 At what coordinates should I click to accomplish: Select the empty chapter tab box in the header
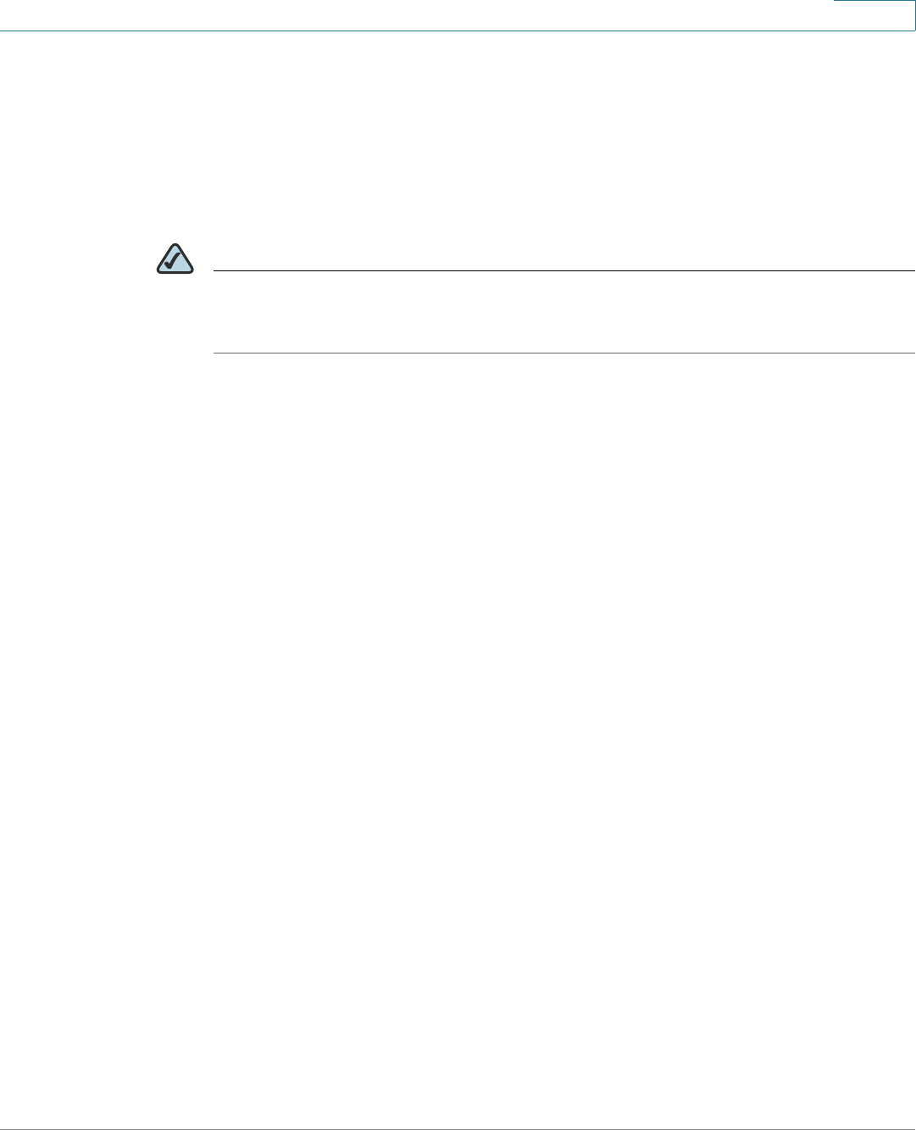tap(874, 15)
